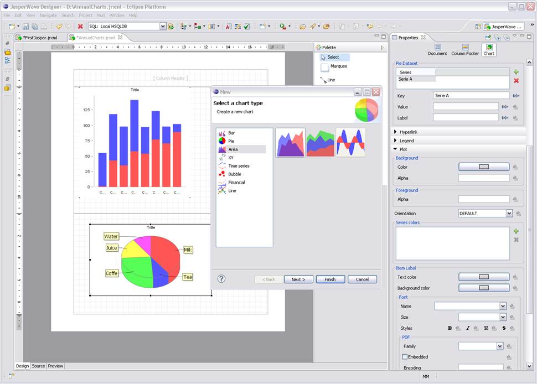Open the Orientation dropdown
The width and height of the screenshot is (537, 384).
tap(509, 214)
